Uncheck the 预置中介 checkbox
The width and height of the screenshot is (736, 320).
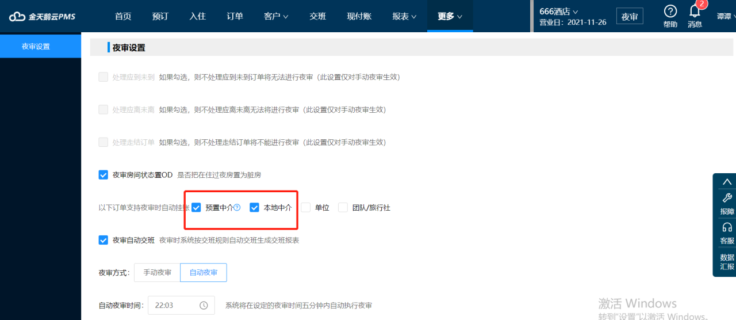(197, 207)
